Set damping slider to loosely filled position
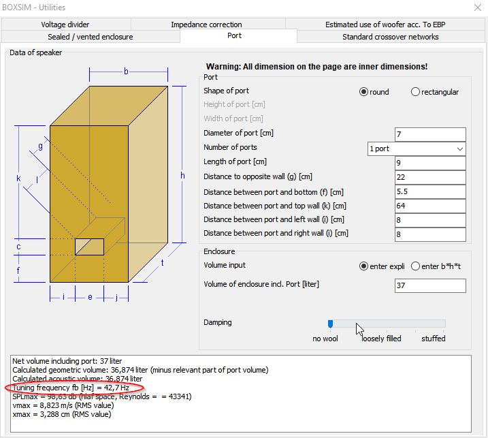The image size is (488, 438). tap(387, 324)
